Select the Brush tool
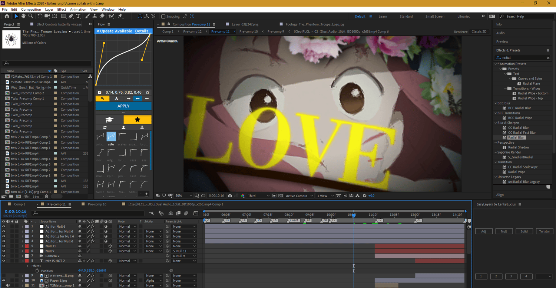 [87, 16]
